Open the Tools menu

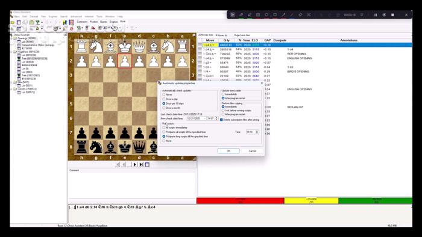click(99, 17)
